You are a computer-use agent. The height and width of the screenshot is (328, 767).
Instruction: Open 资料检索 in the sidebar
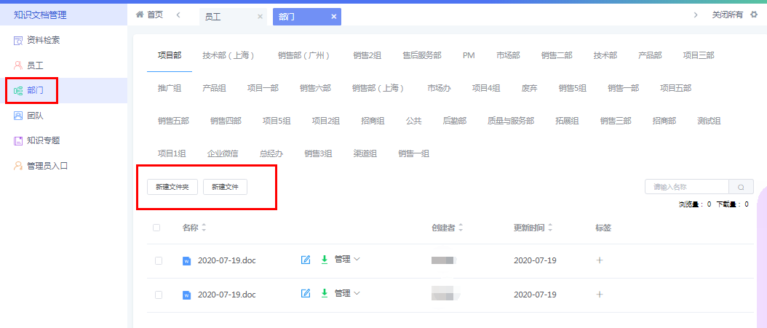42,40
